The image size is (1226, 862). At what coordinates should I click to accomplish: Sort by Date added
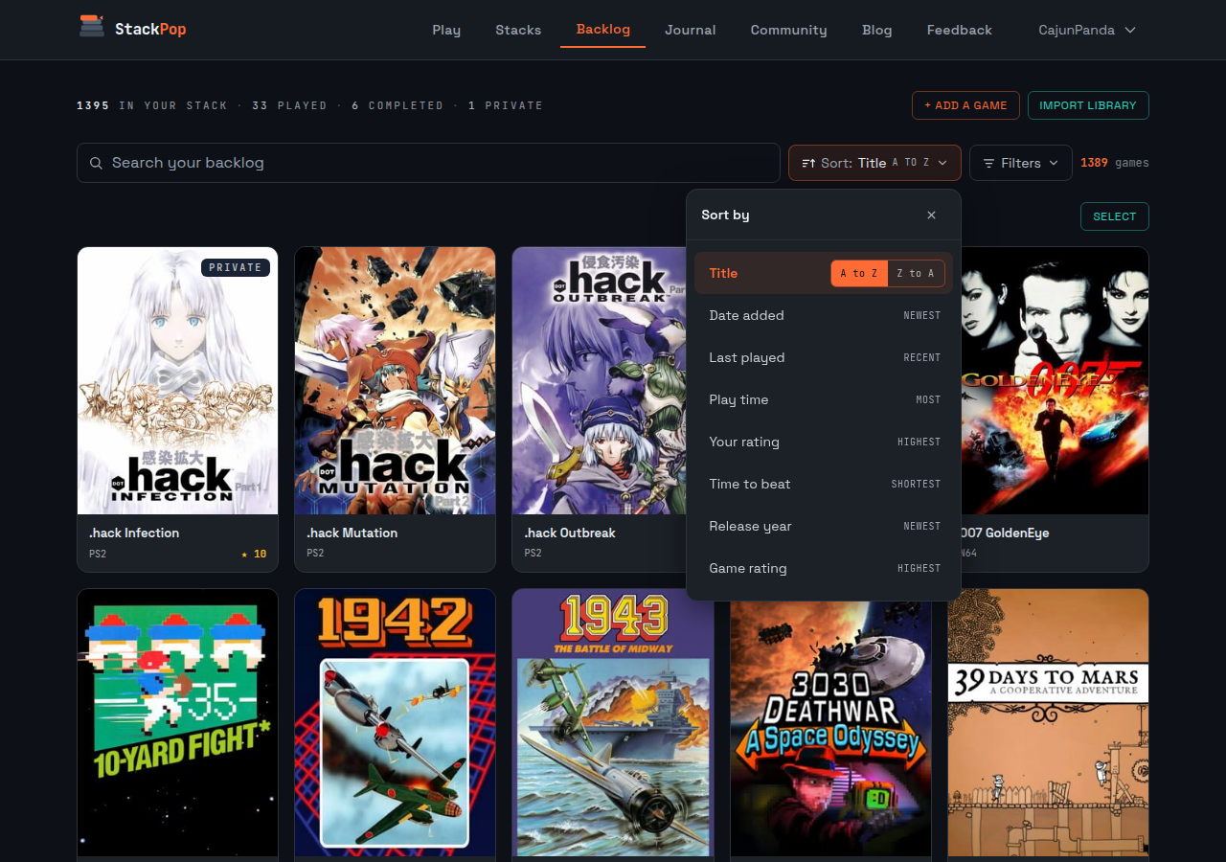pyautogui.click(x=824, y=316)
